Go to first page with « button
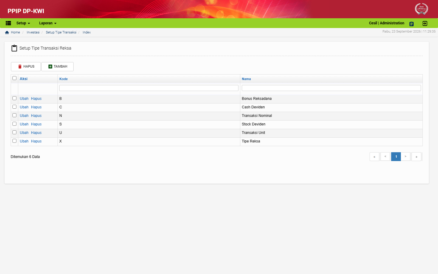 [374, 156]
